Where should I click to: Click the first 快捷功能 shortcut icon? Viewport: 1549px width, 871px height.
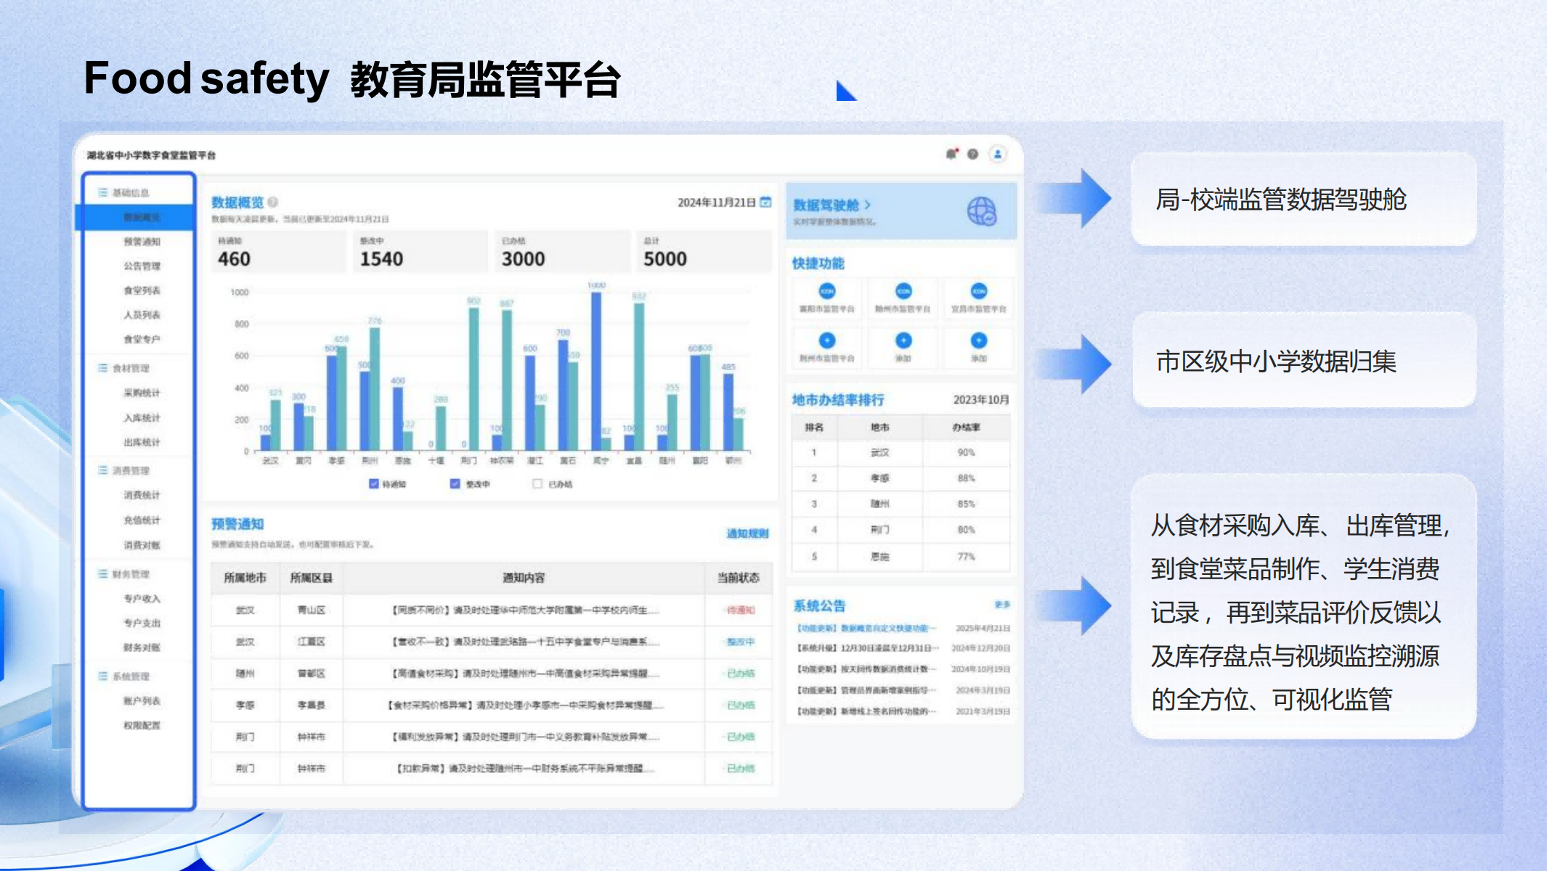827,292
